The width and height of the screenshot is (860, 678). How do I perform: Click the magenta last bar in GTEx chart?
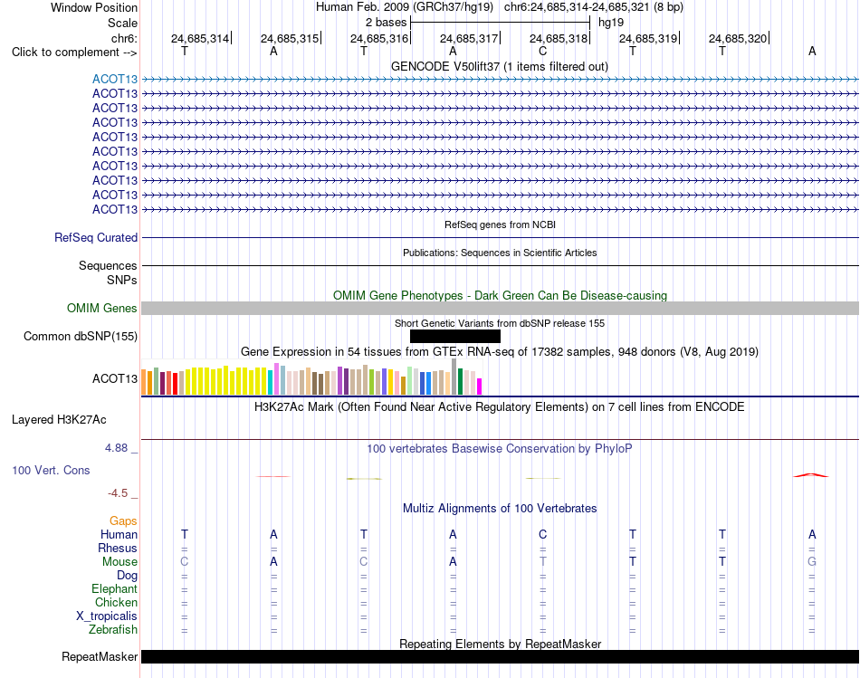(x=480, y=387)
